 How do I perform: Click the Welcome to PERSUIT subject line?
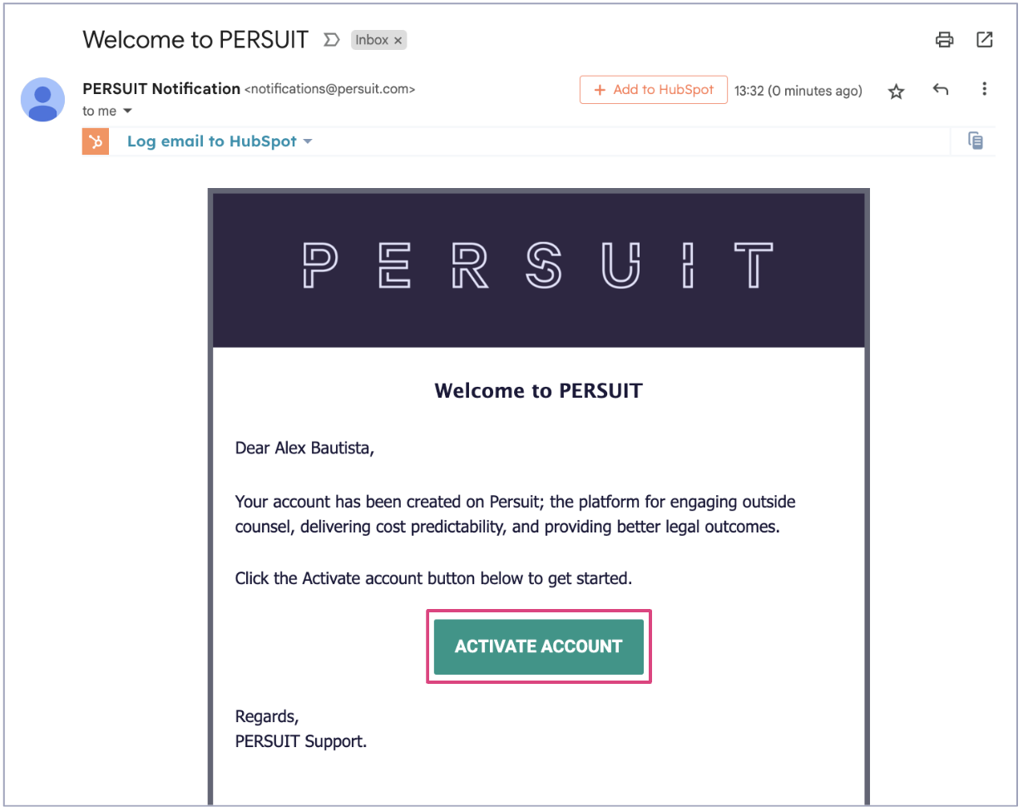click(x=195, y=39)
